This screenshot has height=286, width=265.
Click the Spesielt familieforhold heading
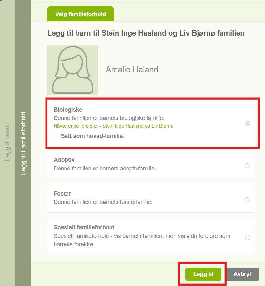click(84, 227)
